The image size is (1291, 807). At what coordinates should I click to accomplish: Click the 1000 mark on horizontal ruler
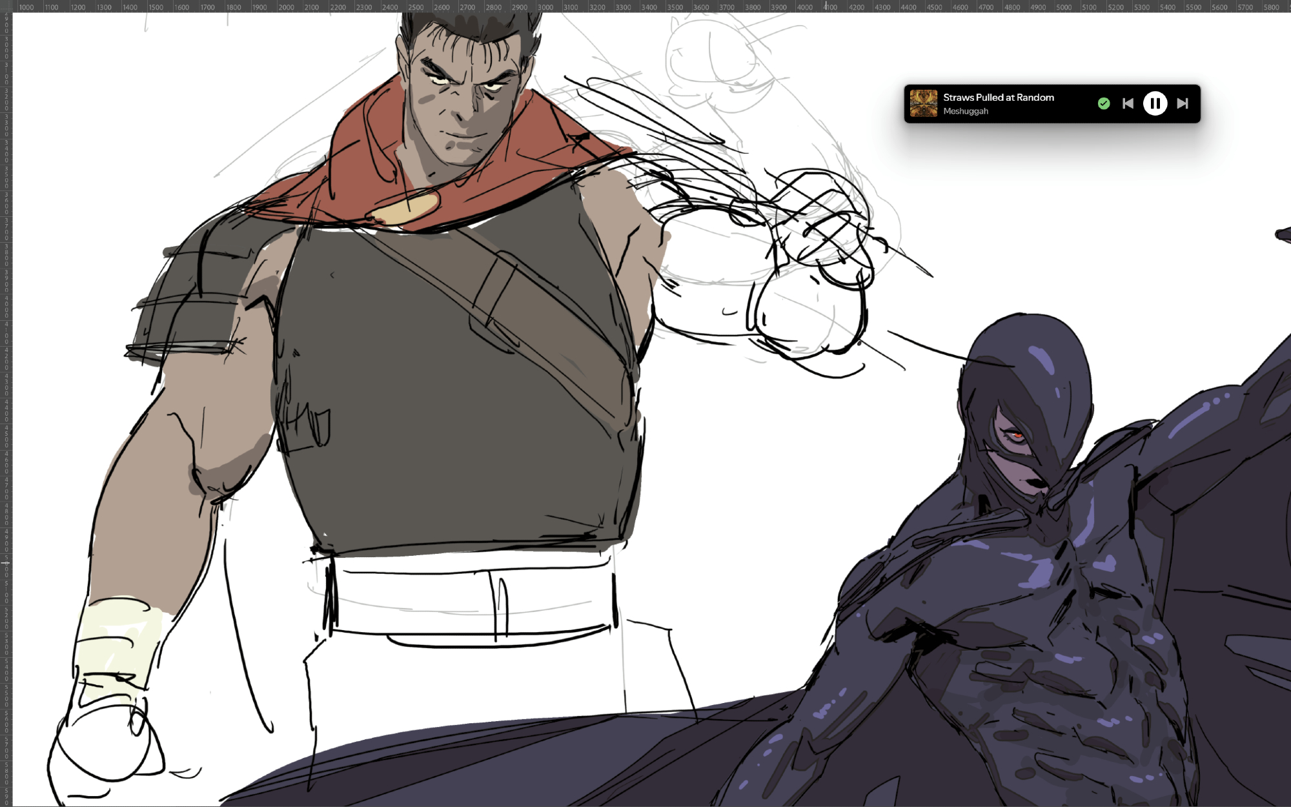[26, 7]
